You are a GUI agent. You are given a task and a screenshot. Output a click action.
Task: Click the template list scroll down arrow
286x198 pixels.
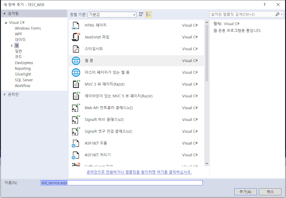[x=207, y=164]
